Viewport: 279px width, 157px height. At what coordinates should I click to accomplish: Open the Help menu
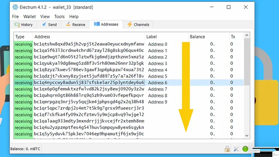click(x=74, y=17)
